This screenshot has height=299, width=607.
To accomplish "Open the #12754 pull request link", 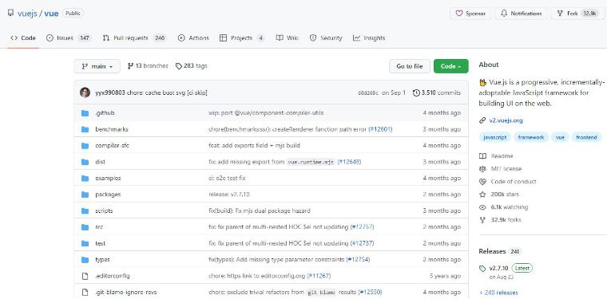I will tap(358, 260).
